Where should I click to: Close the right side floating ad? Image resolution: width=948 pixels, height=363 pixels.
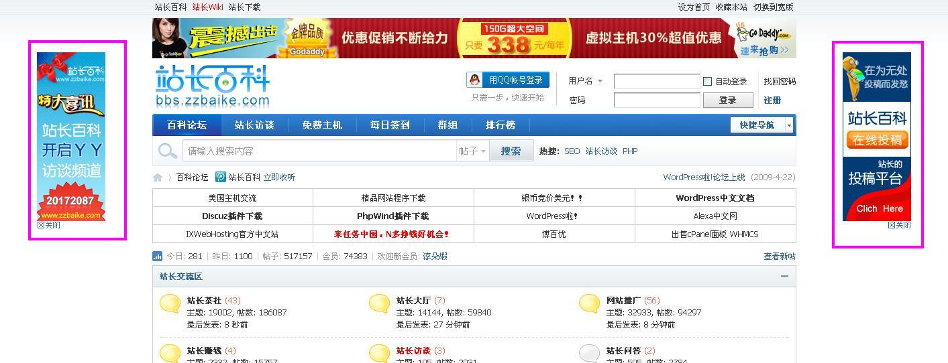(899, 225)
